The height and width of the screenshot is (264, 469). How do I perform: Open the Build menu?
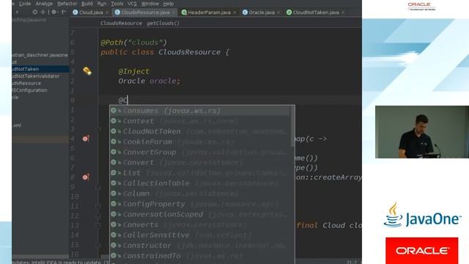pyautogui.click(x=86, y=4)
